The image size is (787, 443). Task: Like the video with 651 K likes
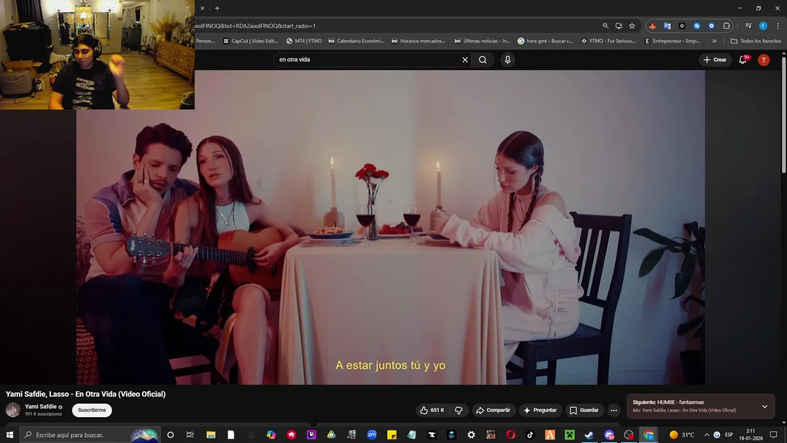[432, 410]
